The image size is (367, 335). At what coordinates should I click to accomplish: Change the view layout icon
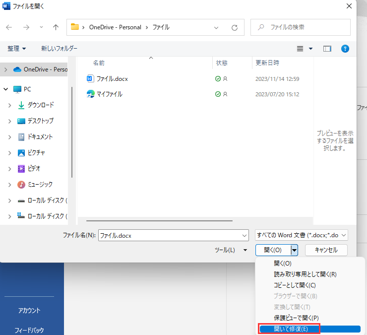300,49
